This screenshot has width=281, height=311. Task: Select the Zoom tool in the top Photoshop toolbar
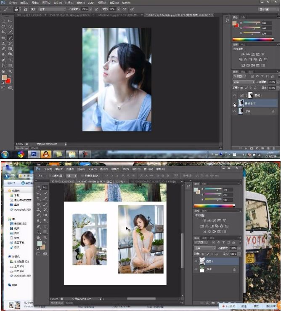click(10, 72)
